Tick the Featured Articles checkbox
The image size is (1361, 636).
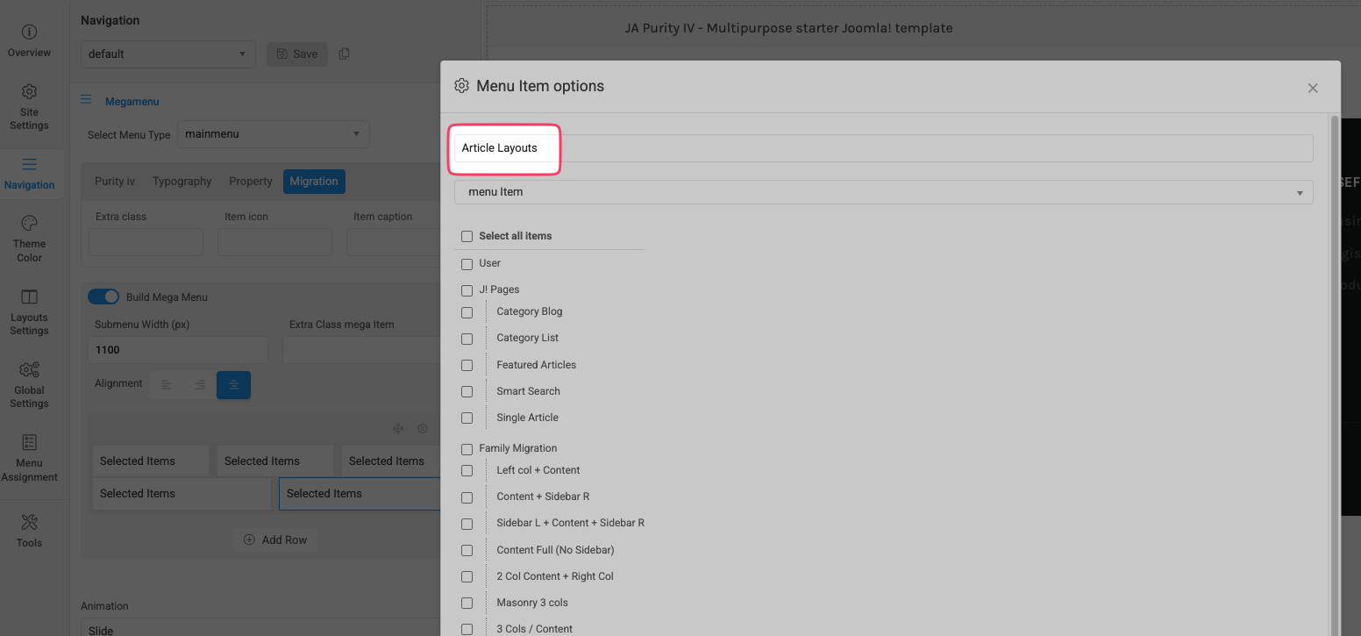[467, 365]
